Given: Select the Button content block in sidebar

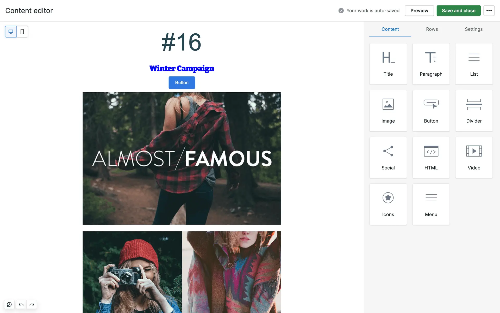Looking at the screenshot, I should click(x=431, y=111).
